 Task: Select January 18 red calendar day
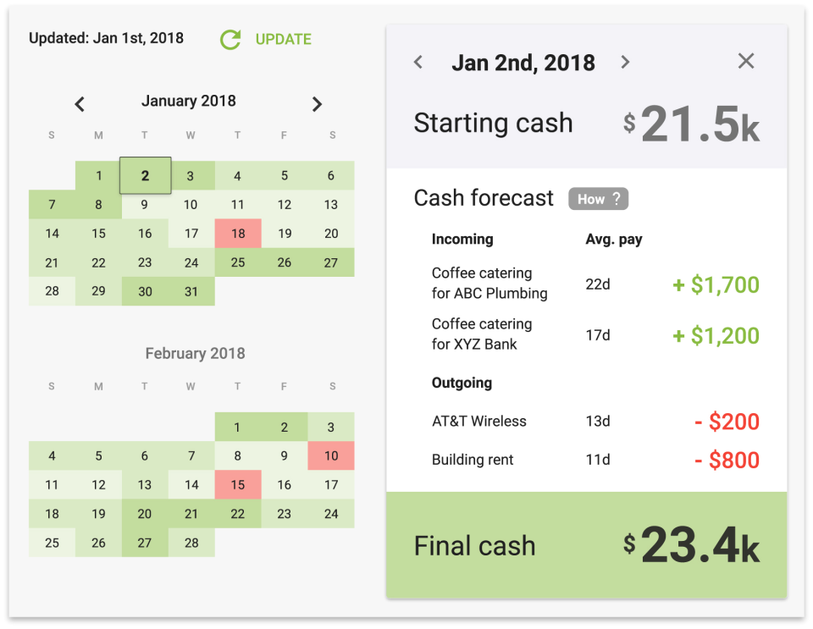coord(238,234)
